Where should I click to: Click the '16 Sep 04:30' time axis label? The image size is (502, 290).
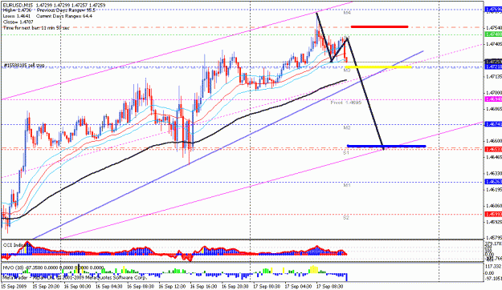[108, 287]
